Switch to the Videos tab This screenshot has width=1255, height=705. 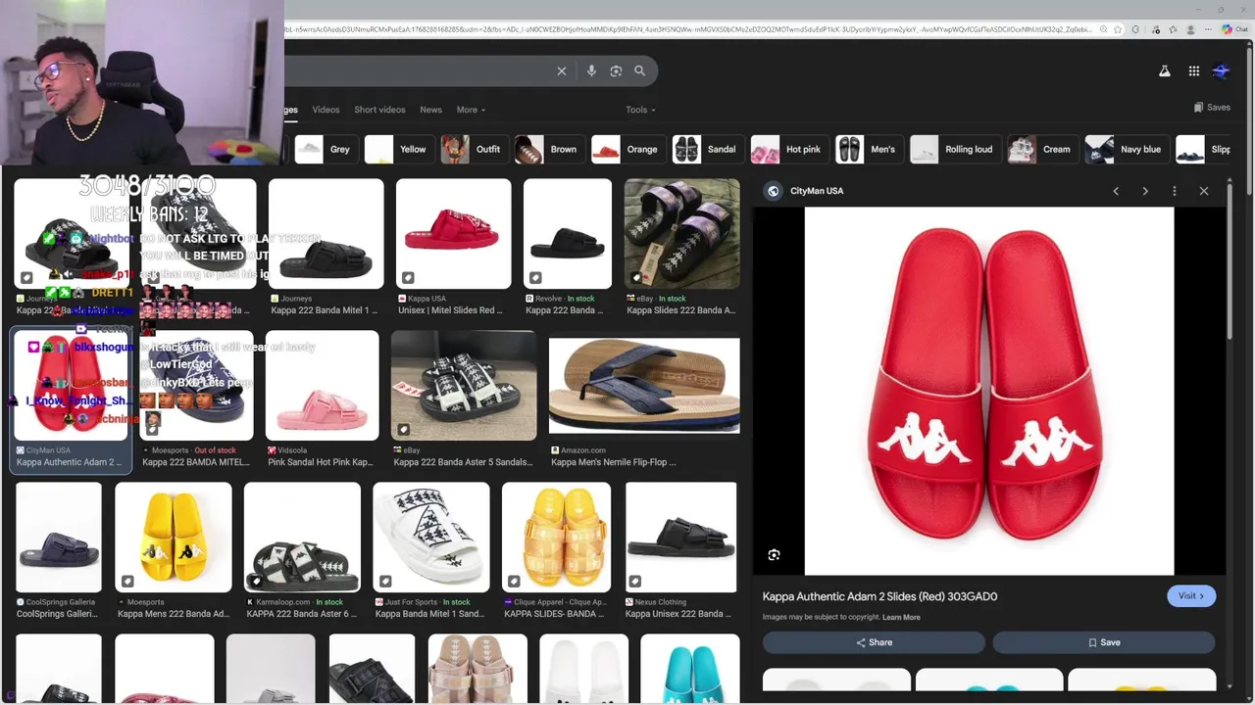(x=326, y=110)
